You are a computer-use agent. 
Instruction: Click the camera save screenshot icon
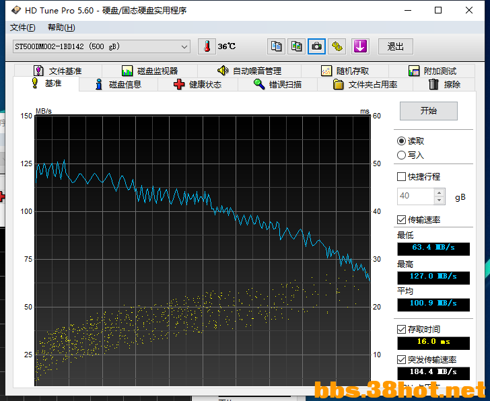pos(316,46)
